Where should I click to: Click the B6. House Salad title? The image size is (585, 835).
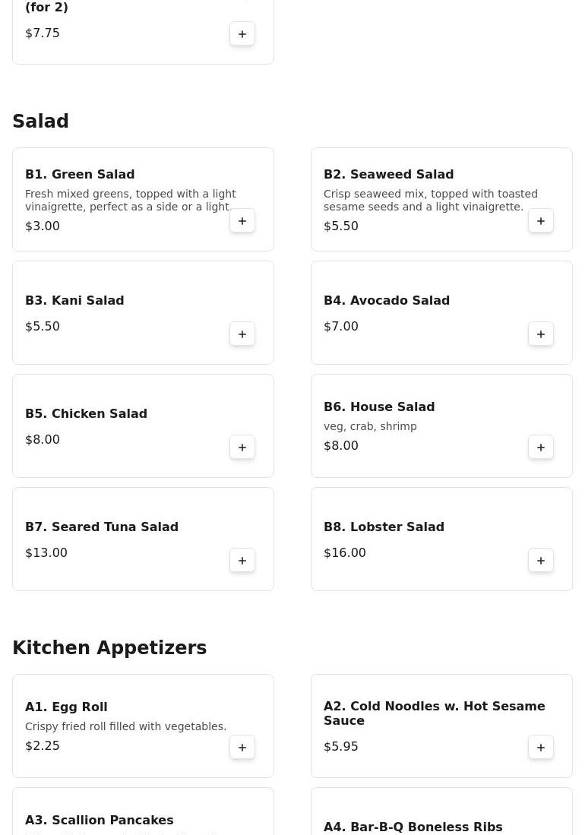point(379,406)
